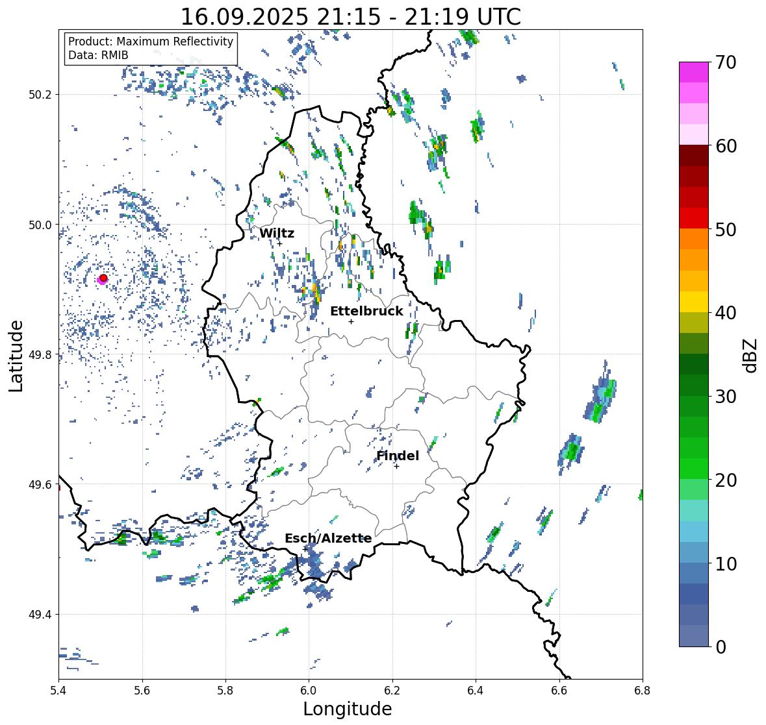Click the dark red colorbar segment below 60
The image size is (766, 725).
[x=694, y=156]
